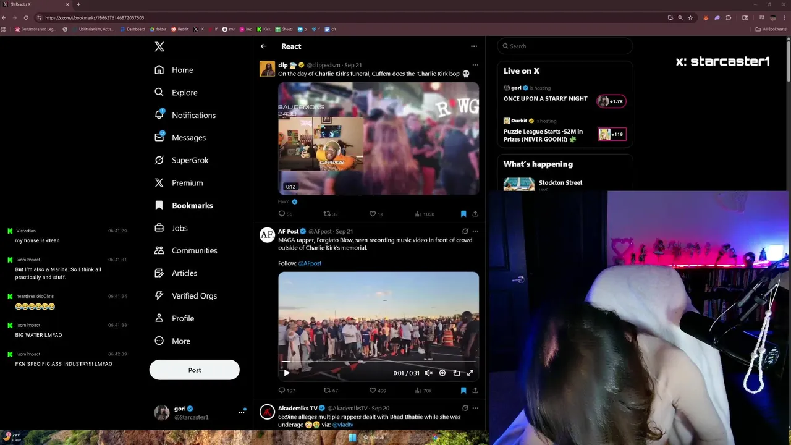This screenshot has height=445, width=791.
Task: Click the Verified Orgs lightning icon
Action: pyautogui.click(x=159, y=295)
